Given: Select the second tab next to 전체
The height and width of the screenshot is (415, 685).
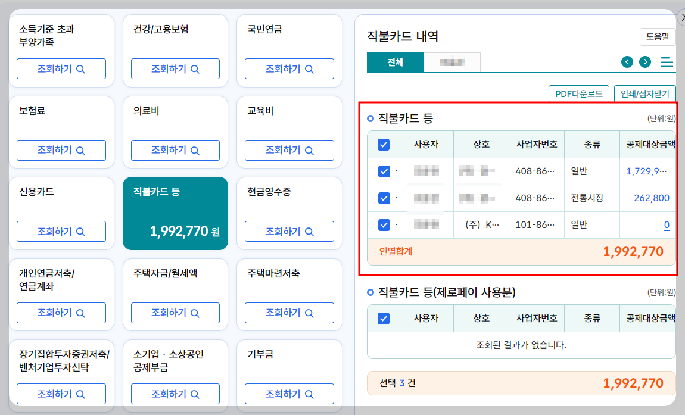Looking at the screenshot, I should (451, 61).
